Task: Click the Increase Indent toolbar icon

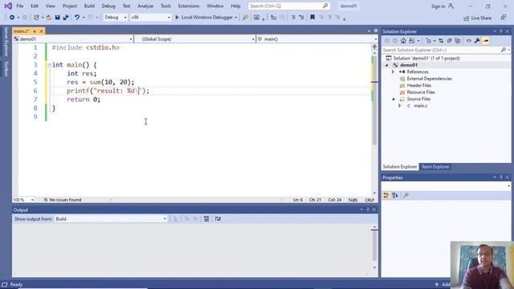Action: click(x=301, y=18)
